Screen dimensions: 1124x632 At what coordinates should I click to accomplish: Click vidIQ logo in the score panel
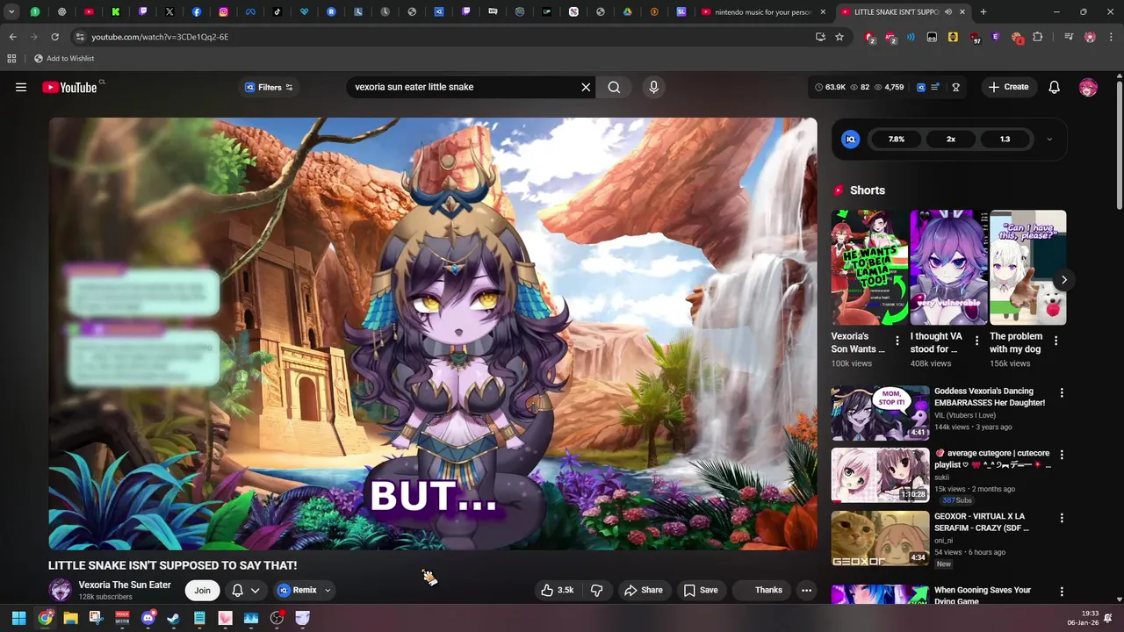coord(850,139)
